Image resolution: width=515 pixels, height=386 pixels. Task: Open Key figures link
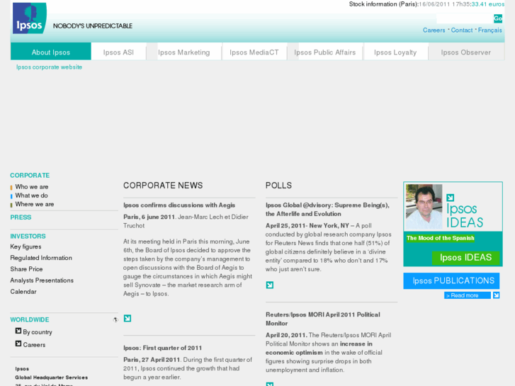coord(26,246)
